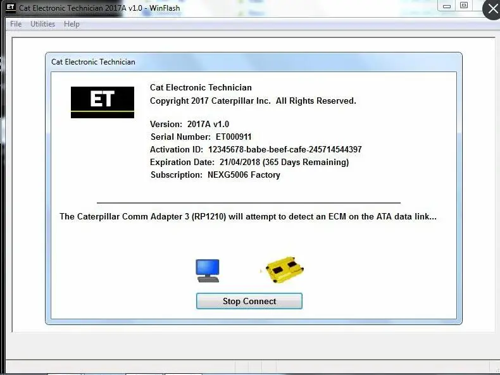This screenshot has width=500, height=375.
Task: Click the bold Cat Electronic Technician heading
Action: [201, 88]
